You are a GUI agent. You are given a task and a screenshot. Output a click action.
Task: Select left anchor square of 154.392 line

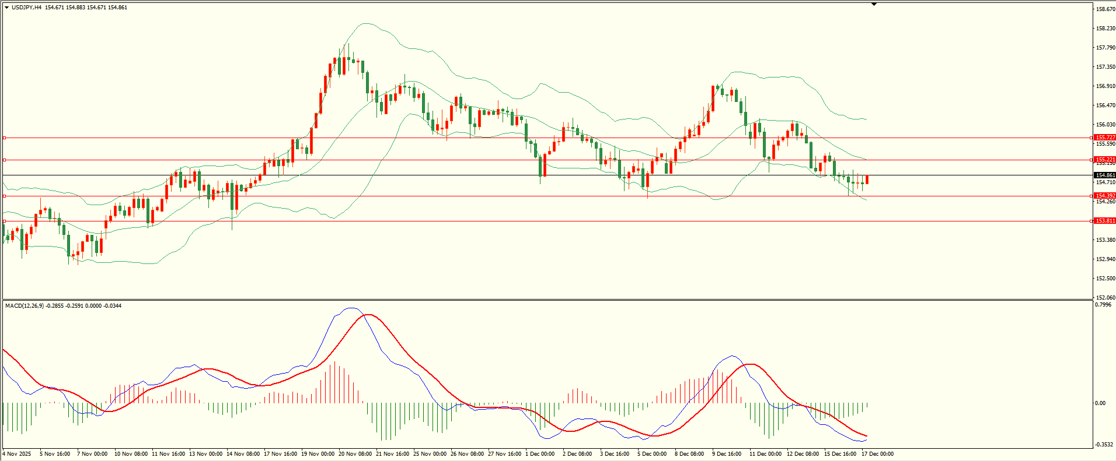tap(4, 196)
